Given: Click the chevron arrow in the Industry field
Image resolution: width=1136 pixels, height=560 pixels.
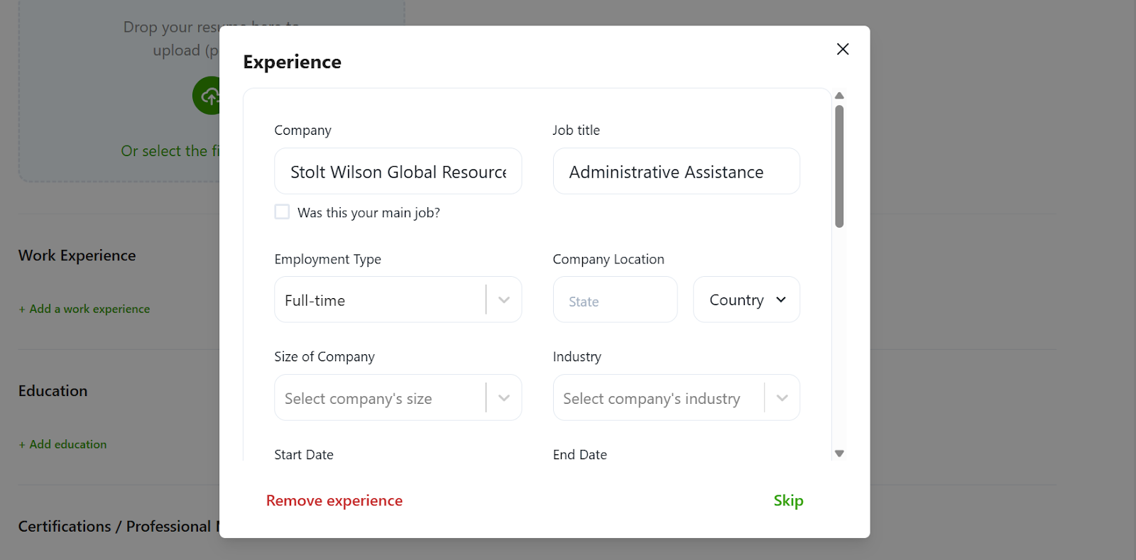Looking at the screenshot, I should click(782, 398).
